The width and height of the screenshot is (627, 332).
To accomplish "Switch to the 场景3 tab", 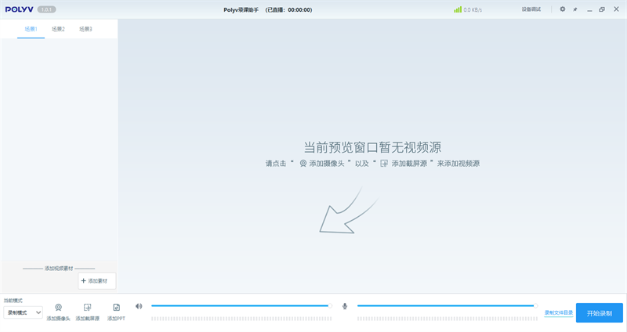I will 85,29.
